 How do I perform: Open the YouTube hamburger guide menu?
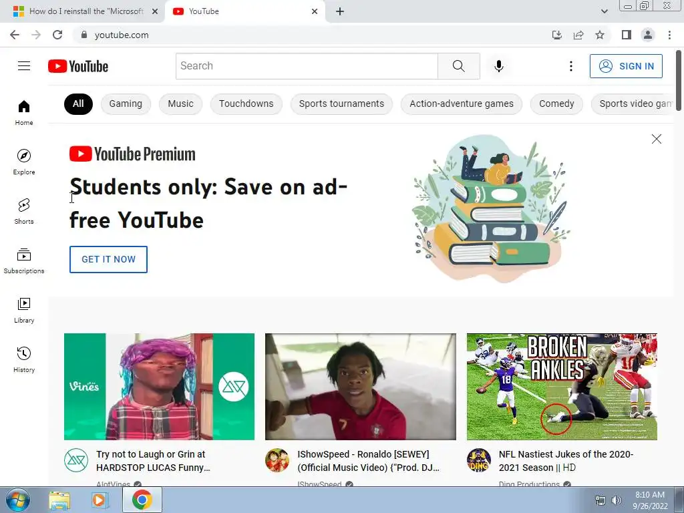click(24, 66)
